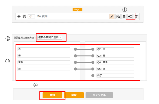Click the 登録 register button
Screen dimensions: 159x104
(52, 95)
